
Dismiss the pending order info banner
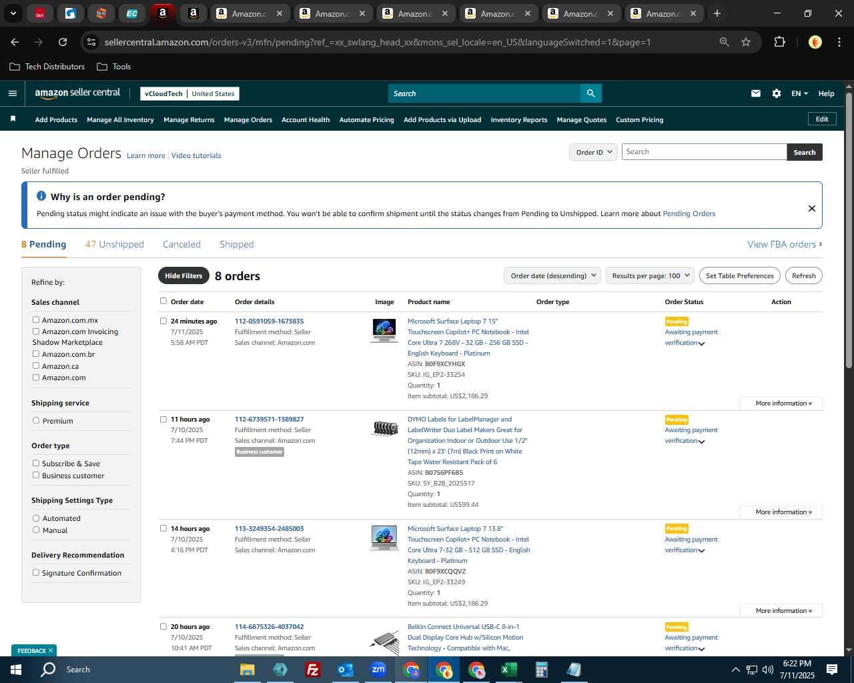(812, 208)
